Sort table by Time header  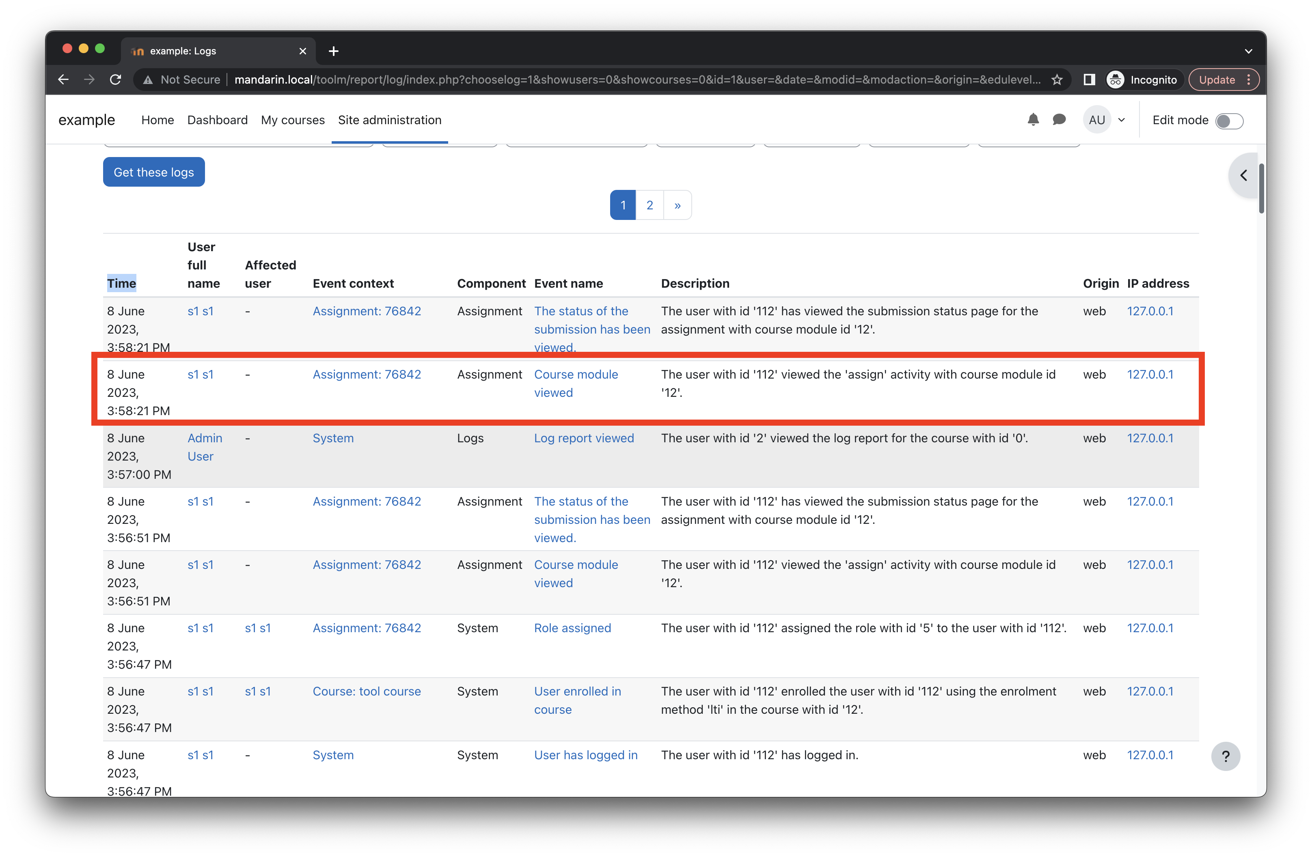121,283
